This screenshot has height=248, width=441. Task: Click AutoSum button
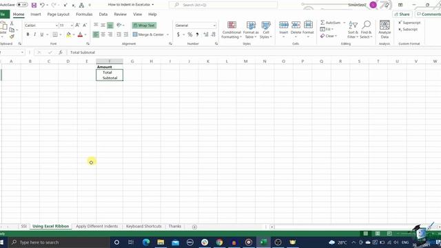click(331, 23)
